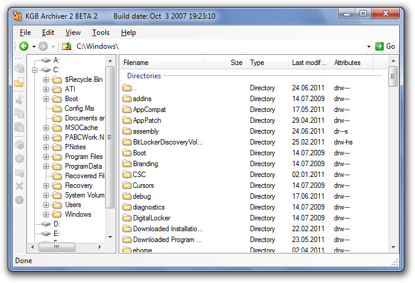The image size is (415, 283).
Task: Select the A: drive icon in tree
Action: coord(46,60)
